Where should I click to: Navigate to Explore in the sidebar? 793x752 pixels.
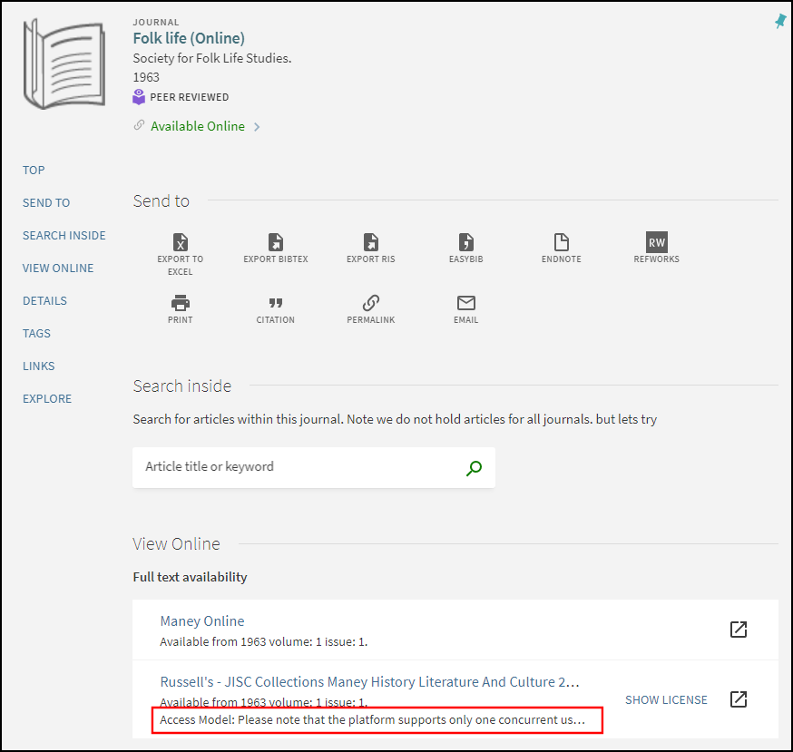click(47, 398)
